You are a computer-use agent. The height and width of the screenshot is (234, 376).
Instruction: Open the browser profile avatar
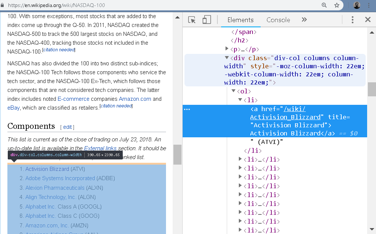click(x=356, y=5)
